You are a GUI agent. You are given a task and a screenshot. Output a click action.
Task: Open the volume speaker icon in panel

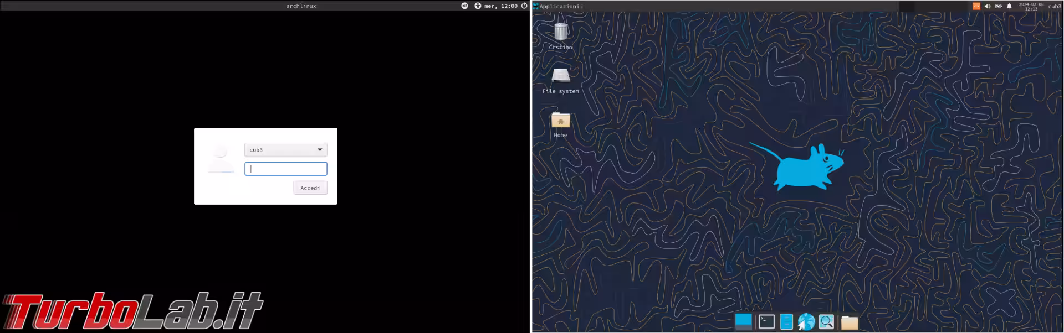pyautogui.click(x=988, y=6)
